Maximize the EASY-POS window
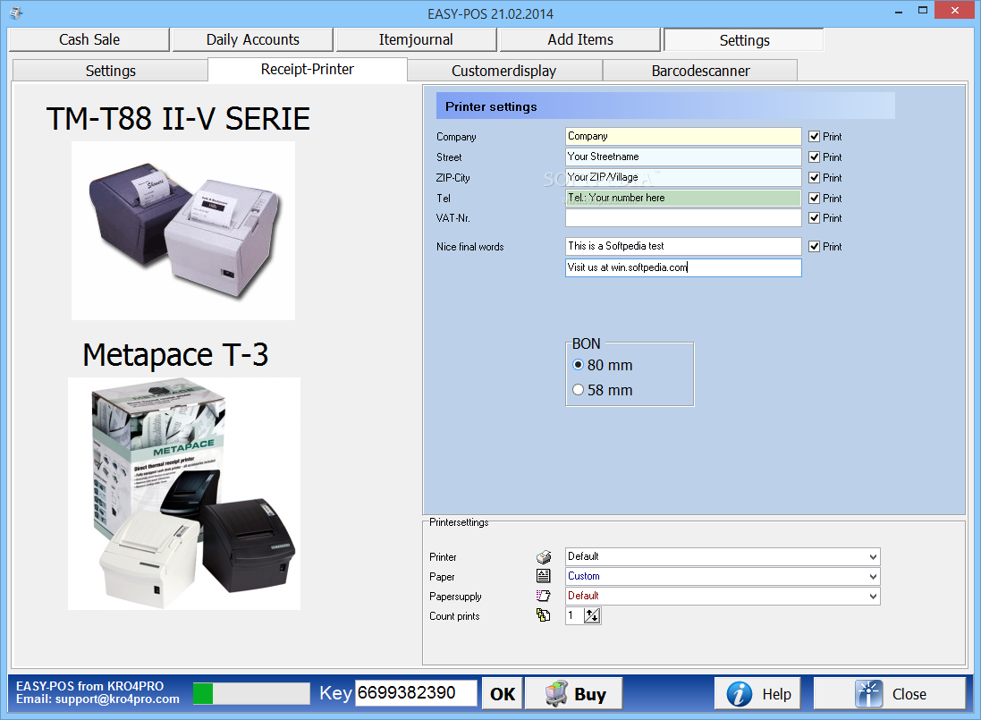Viewport: 981px width, 720px height. click(x=923, y=11)
